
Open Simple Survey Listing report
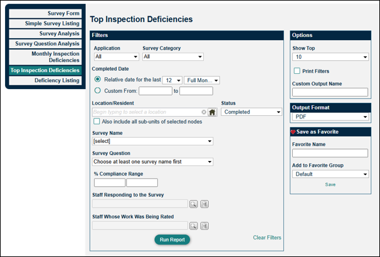point(45,23)
